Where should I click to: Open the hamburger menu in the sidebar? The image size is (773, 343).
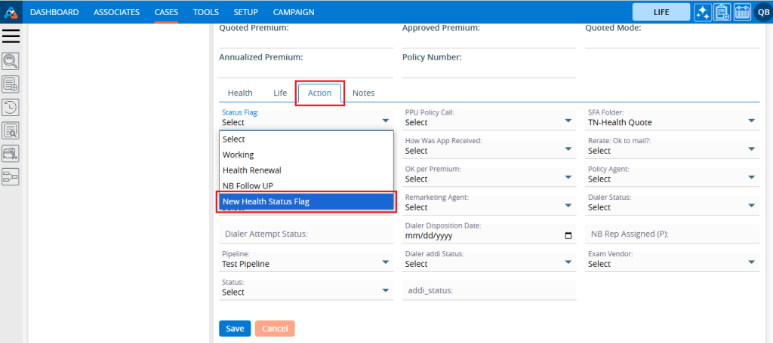coord(11,36)
